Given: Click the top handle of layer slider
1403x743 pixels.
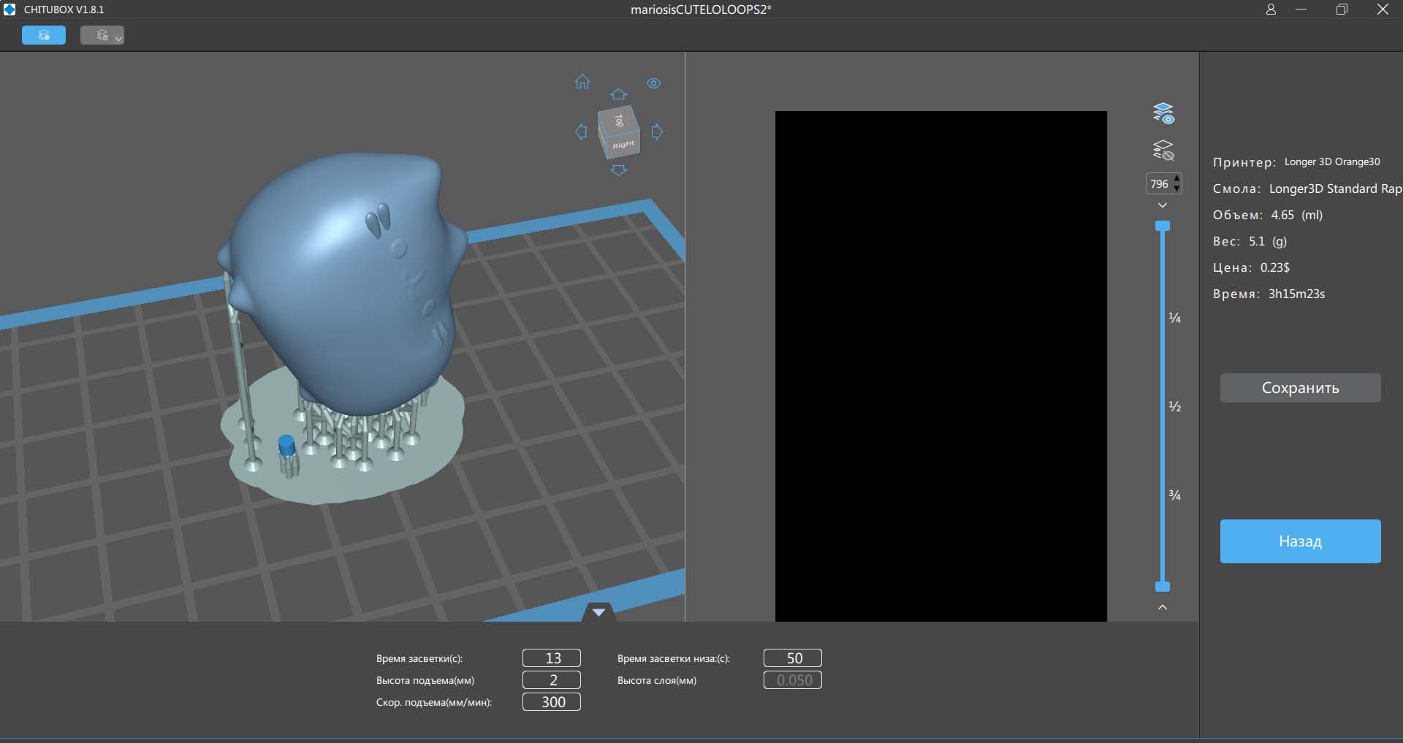Looking at the screenshot, I should tap(1163, 226).
